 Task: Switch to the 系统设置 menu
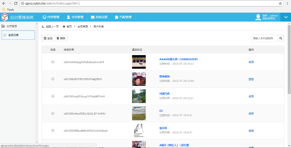[99, 17]
